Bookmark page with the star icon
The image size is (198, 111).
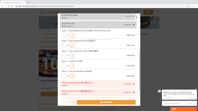188,6
